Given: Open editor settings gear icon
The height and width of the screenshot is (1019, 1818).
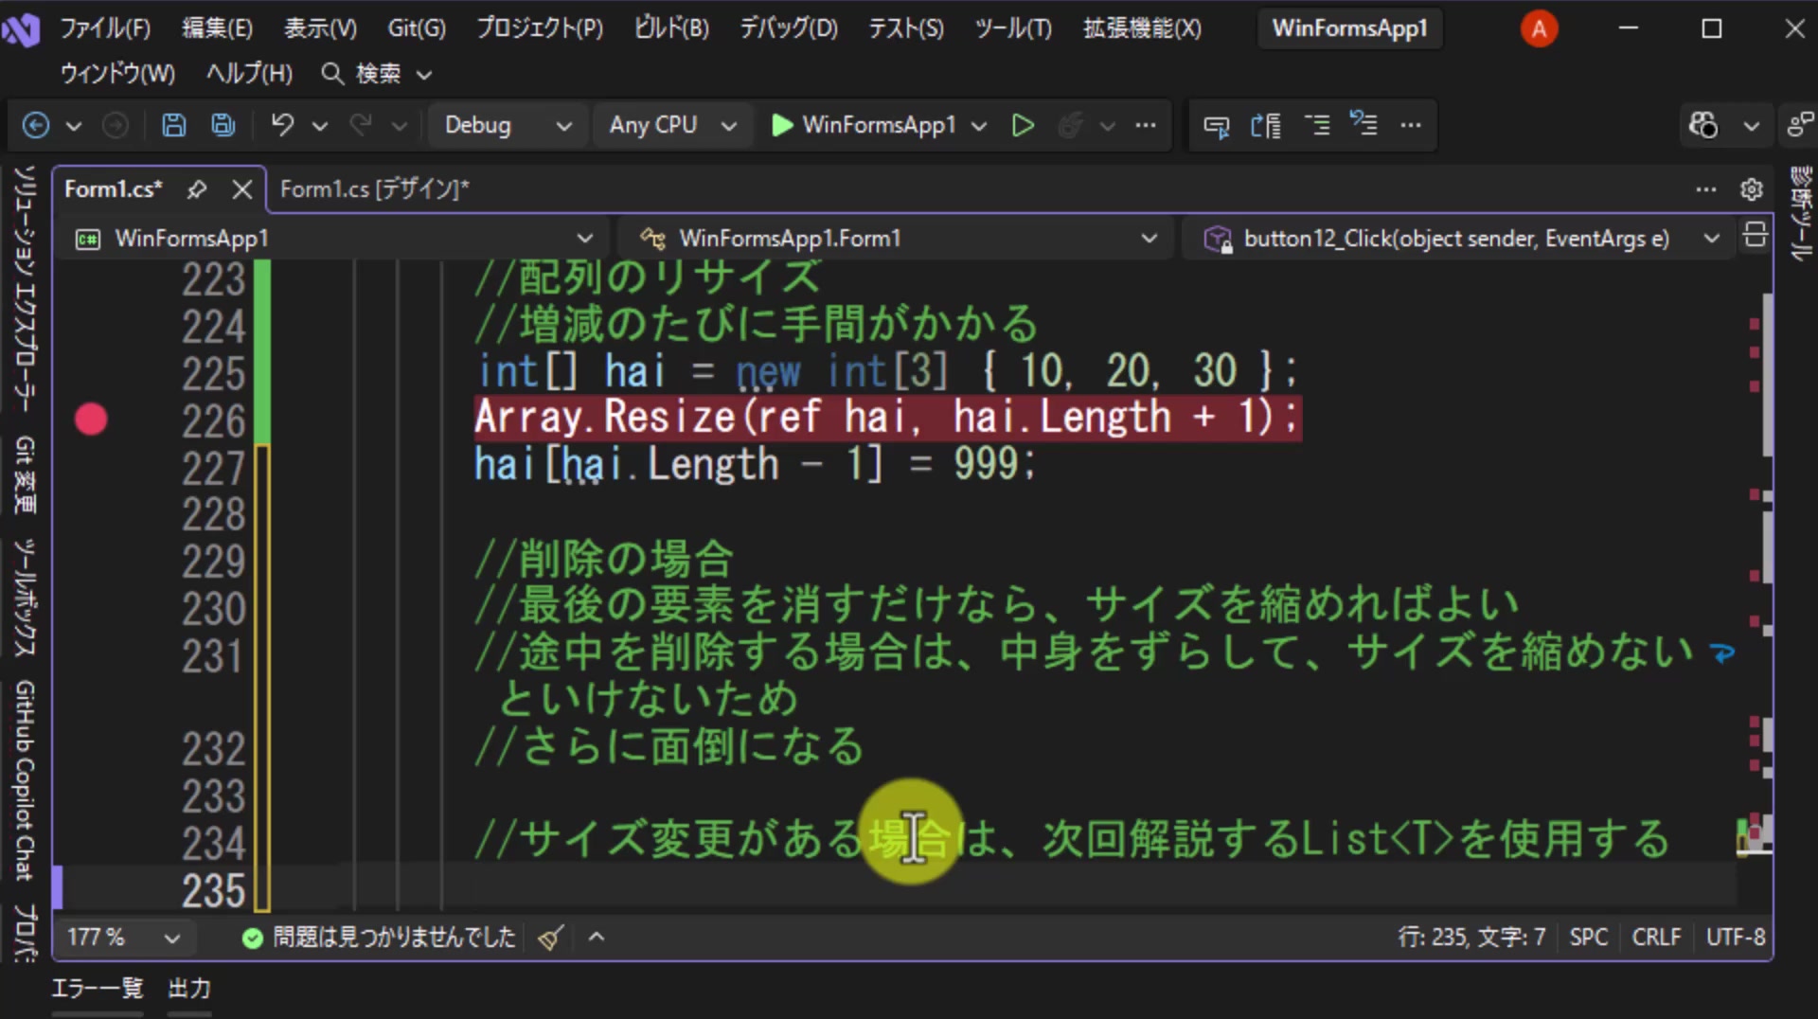Looking at the screenshot, I should coord(1752,189).
